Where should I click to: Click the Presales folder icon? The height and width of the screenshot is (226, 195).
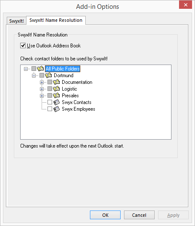point(56,96)
